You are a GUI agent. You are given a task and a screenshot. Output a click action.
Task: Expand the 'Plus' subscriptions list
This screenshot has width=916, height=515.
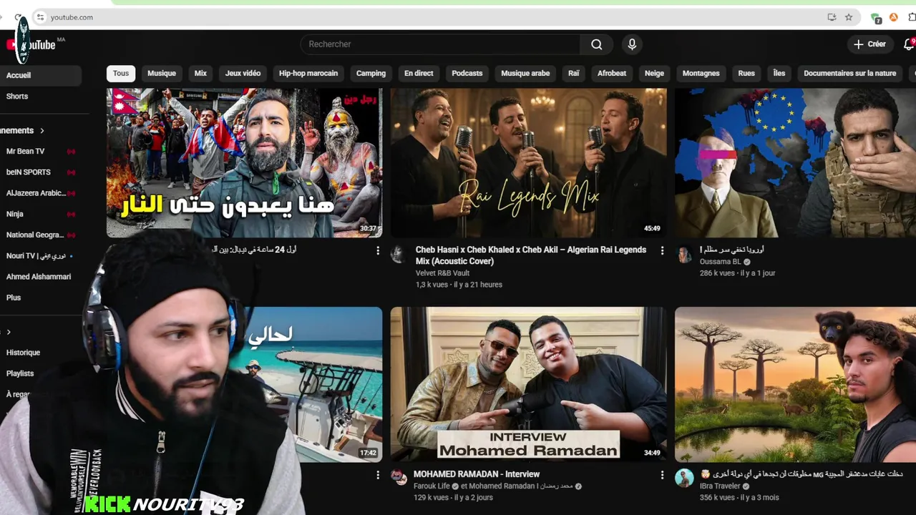coord(14,298)
